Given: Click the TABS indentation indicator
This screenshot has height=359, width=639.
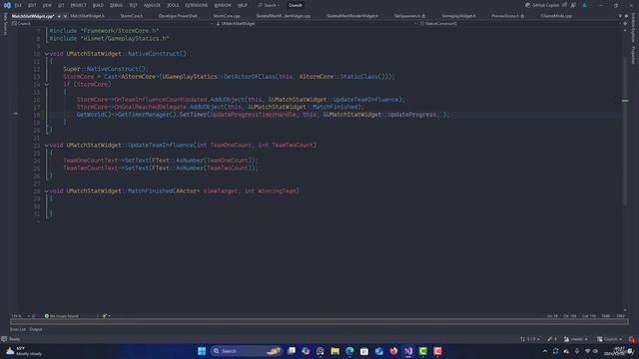Looking at the screenshot, I should tap(606, 316).
